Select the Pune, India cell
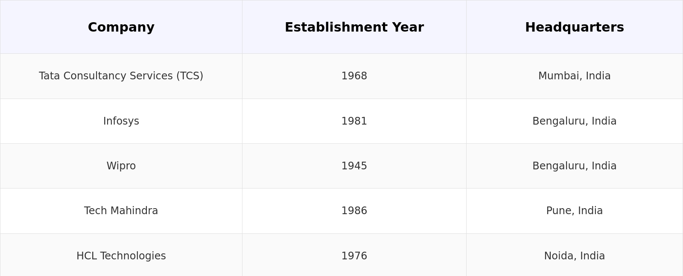This screenshot has height=276, width=683. click(574, 211)
